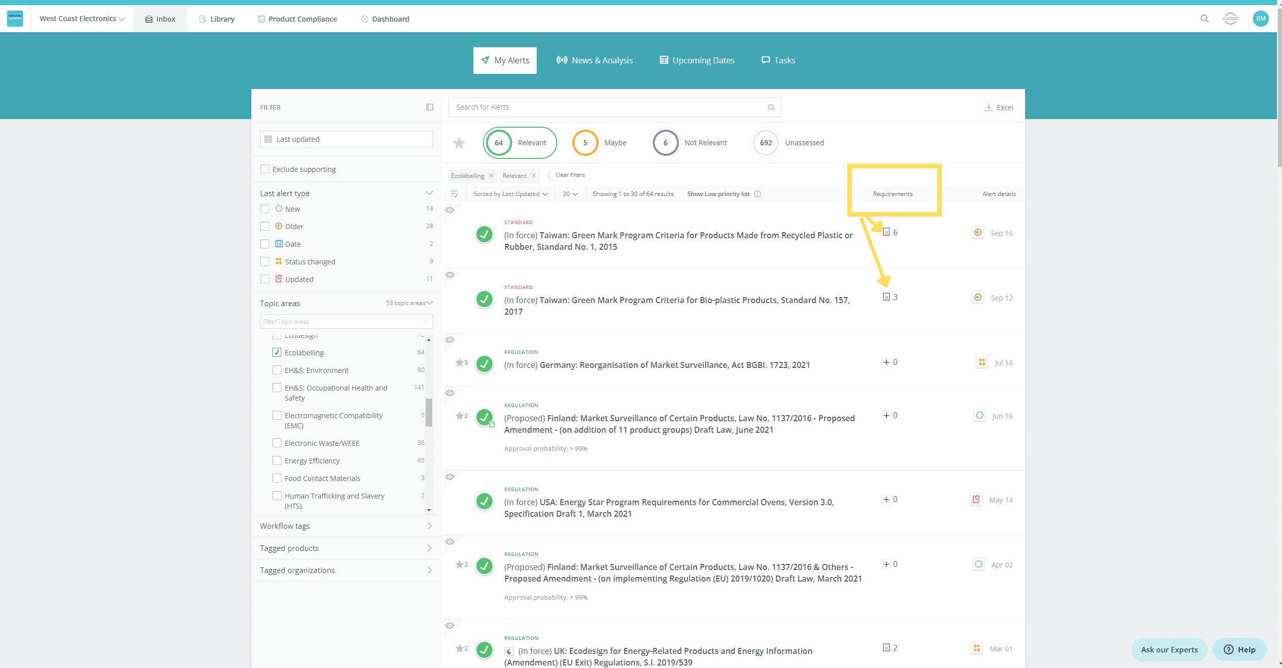The width and height of the screenshot is (1282, 668).
Task: Click the Show Low priority list info icon
Action: click(757, 194)
